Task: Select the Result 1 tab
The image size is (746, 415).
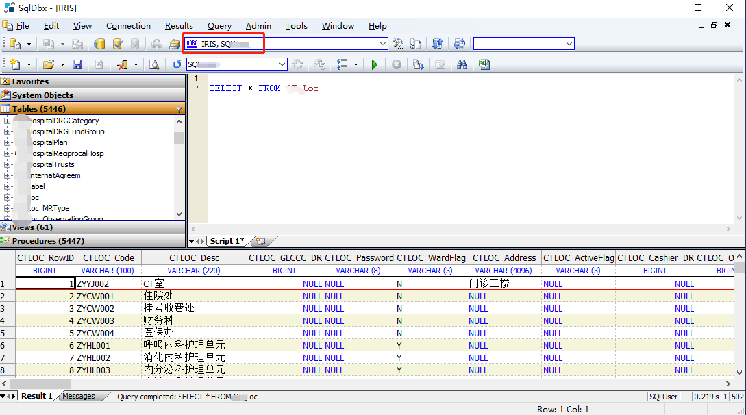Action: point(36,396)
